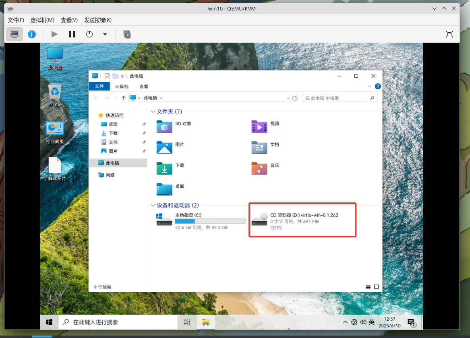
Task: Select the 3D 对象 folder
Action: point(174,126)
